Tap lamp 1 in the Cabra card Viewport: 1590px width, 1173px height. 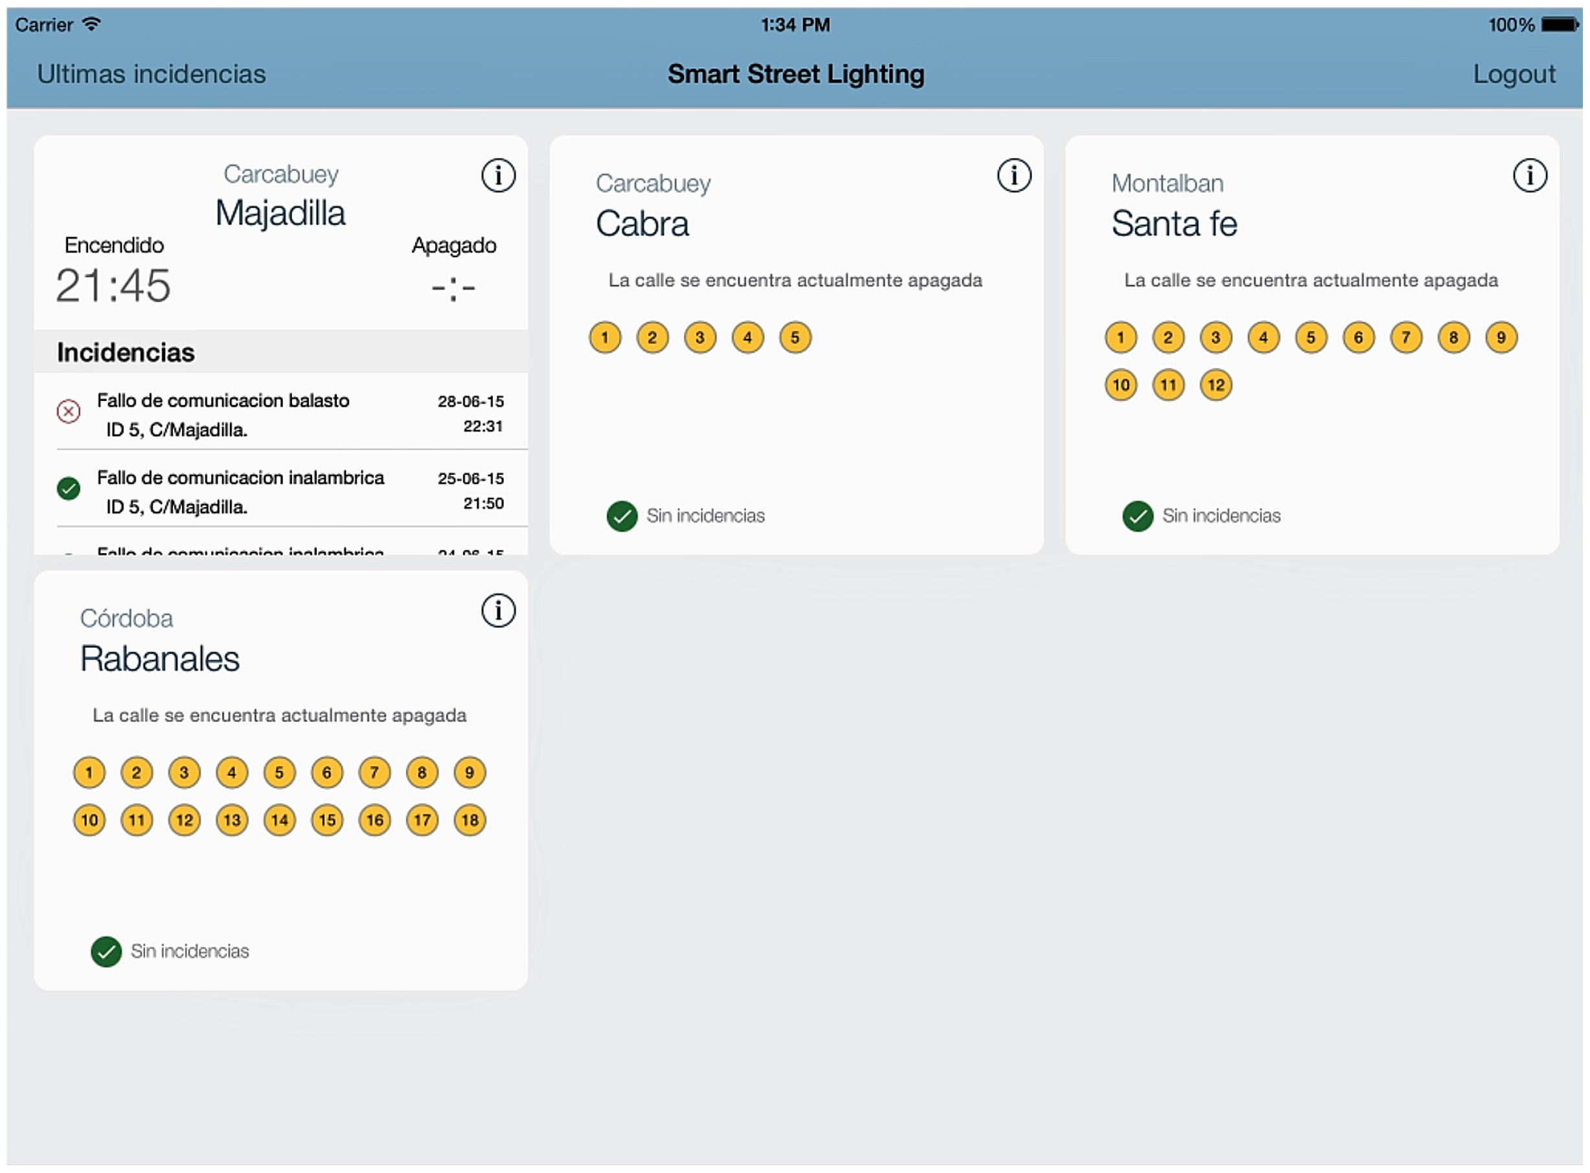(x=605, y=337)
